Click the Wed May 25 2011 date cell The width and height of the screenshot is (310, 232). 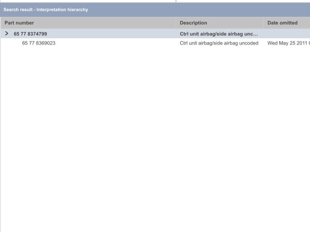click(288, 43)
